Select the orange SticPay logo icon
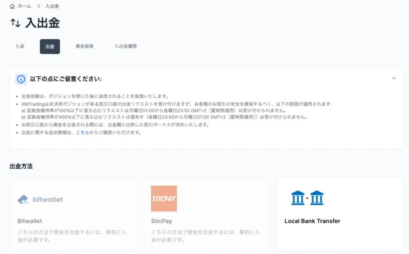Image resolution: width=409 pixels, height=254 pixels. pos(163,198)
